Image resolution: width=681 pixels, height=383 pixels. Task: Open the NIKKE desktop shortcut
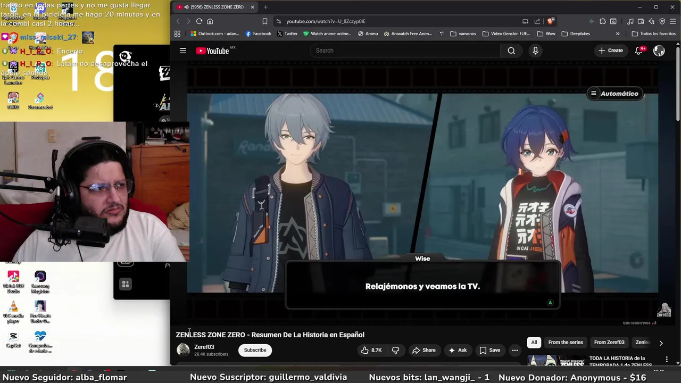coord(13,101)
